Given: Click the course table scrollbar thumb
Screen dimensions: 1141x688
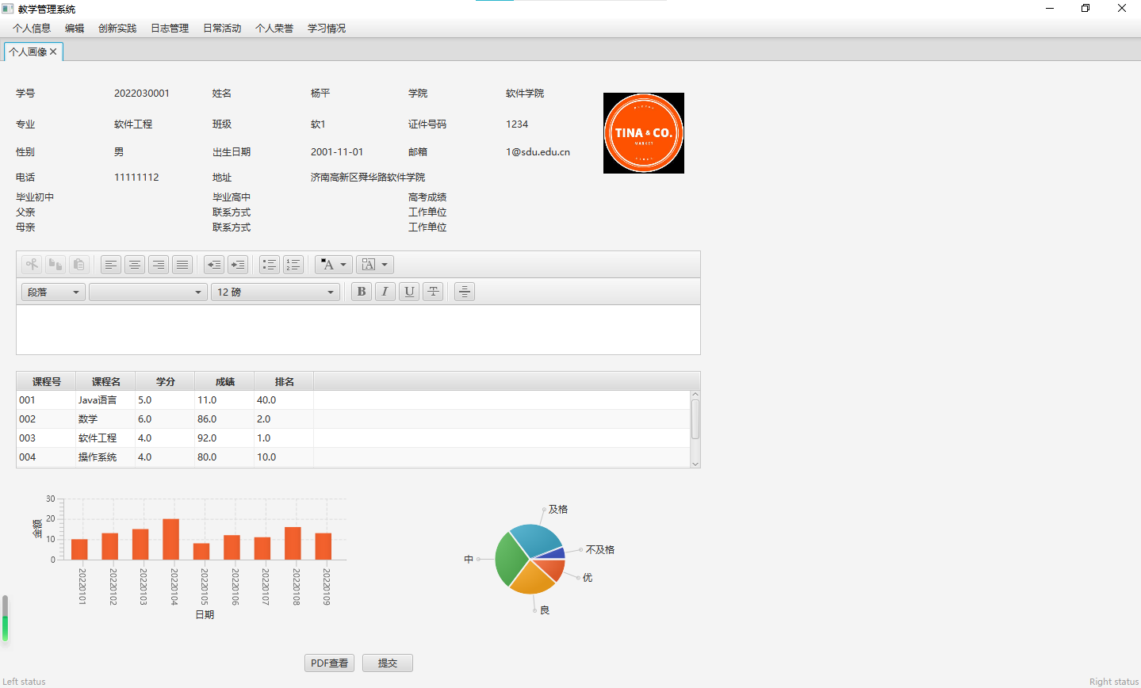Looking at the screenshot, I should [695, 419].
